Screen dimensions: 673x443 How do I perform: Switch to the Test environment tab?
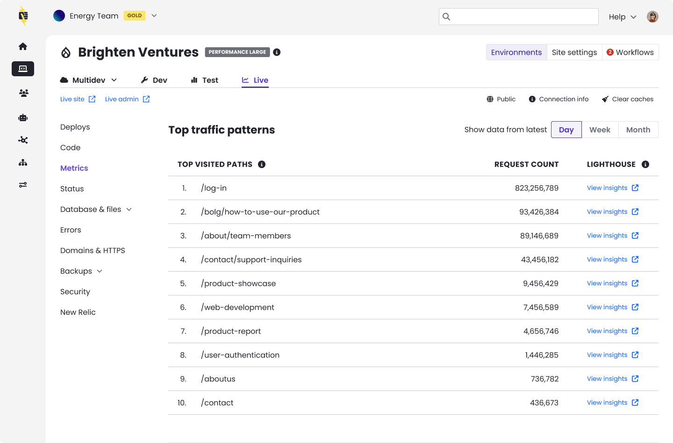pos(205,80)
